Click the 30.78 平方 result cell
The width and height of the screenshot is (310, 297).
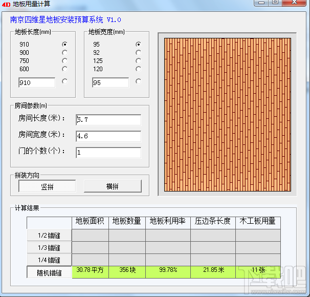(x=90, y=272)
